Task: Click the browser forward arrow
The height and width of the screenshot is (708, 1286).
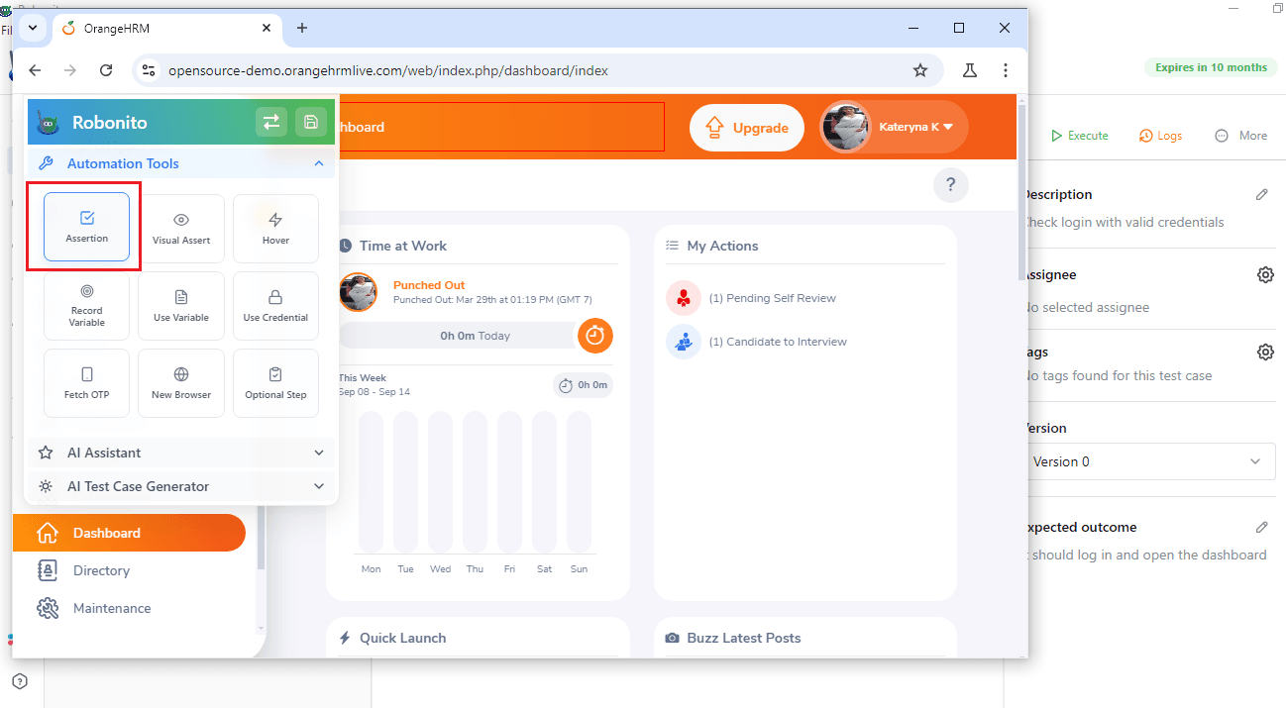Action: click(70, 70)
